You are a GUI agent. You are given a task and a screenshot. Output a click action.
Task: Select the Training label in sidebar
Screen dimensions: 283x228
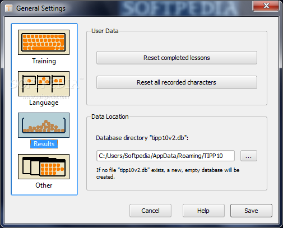(x=44, y=61)
